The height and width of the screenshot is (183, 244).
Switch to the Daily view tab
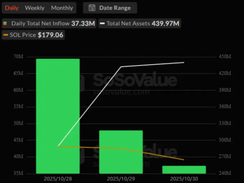coord(12,8)
